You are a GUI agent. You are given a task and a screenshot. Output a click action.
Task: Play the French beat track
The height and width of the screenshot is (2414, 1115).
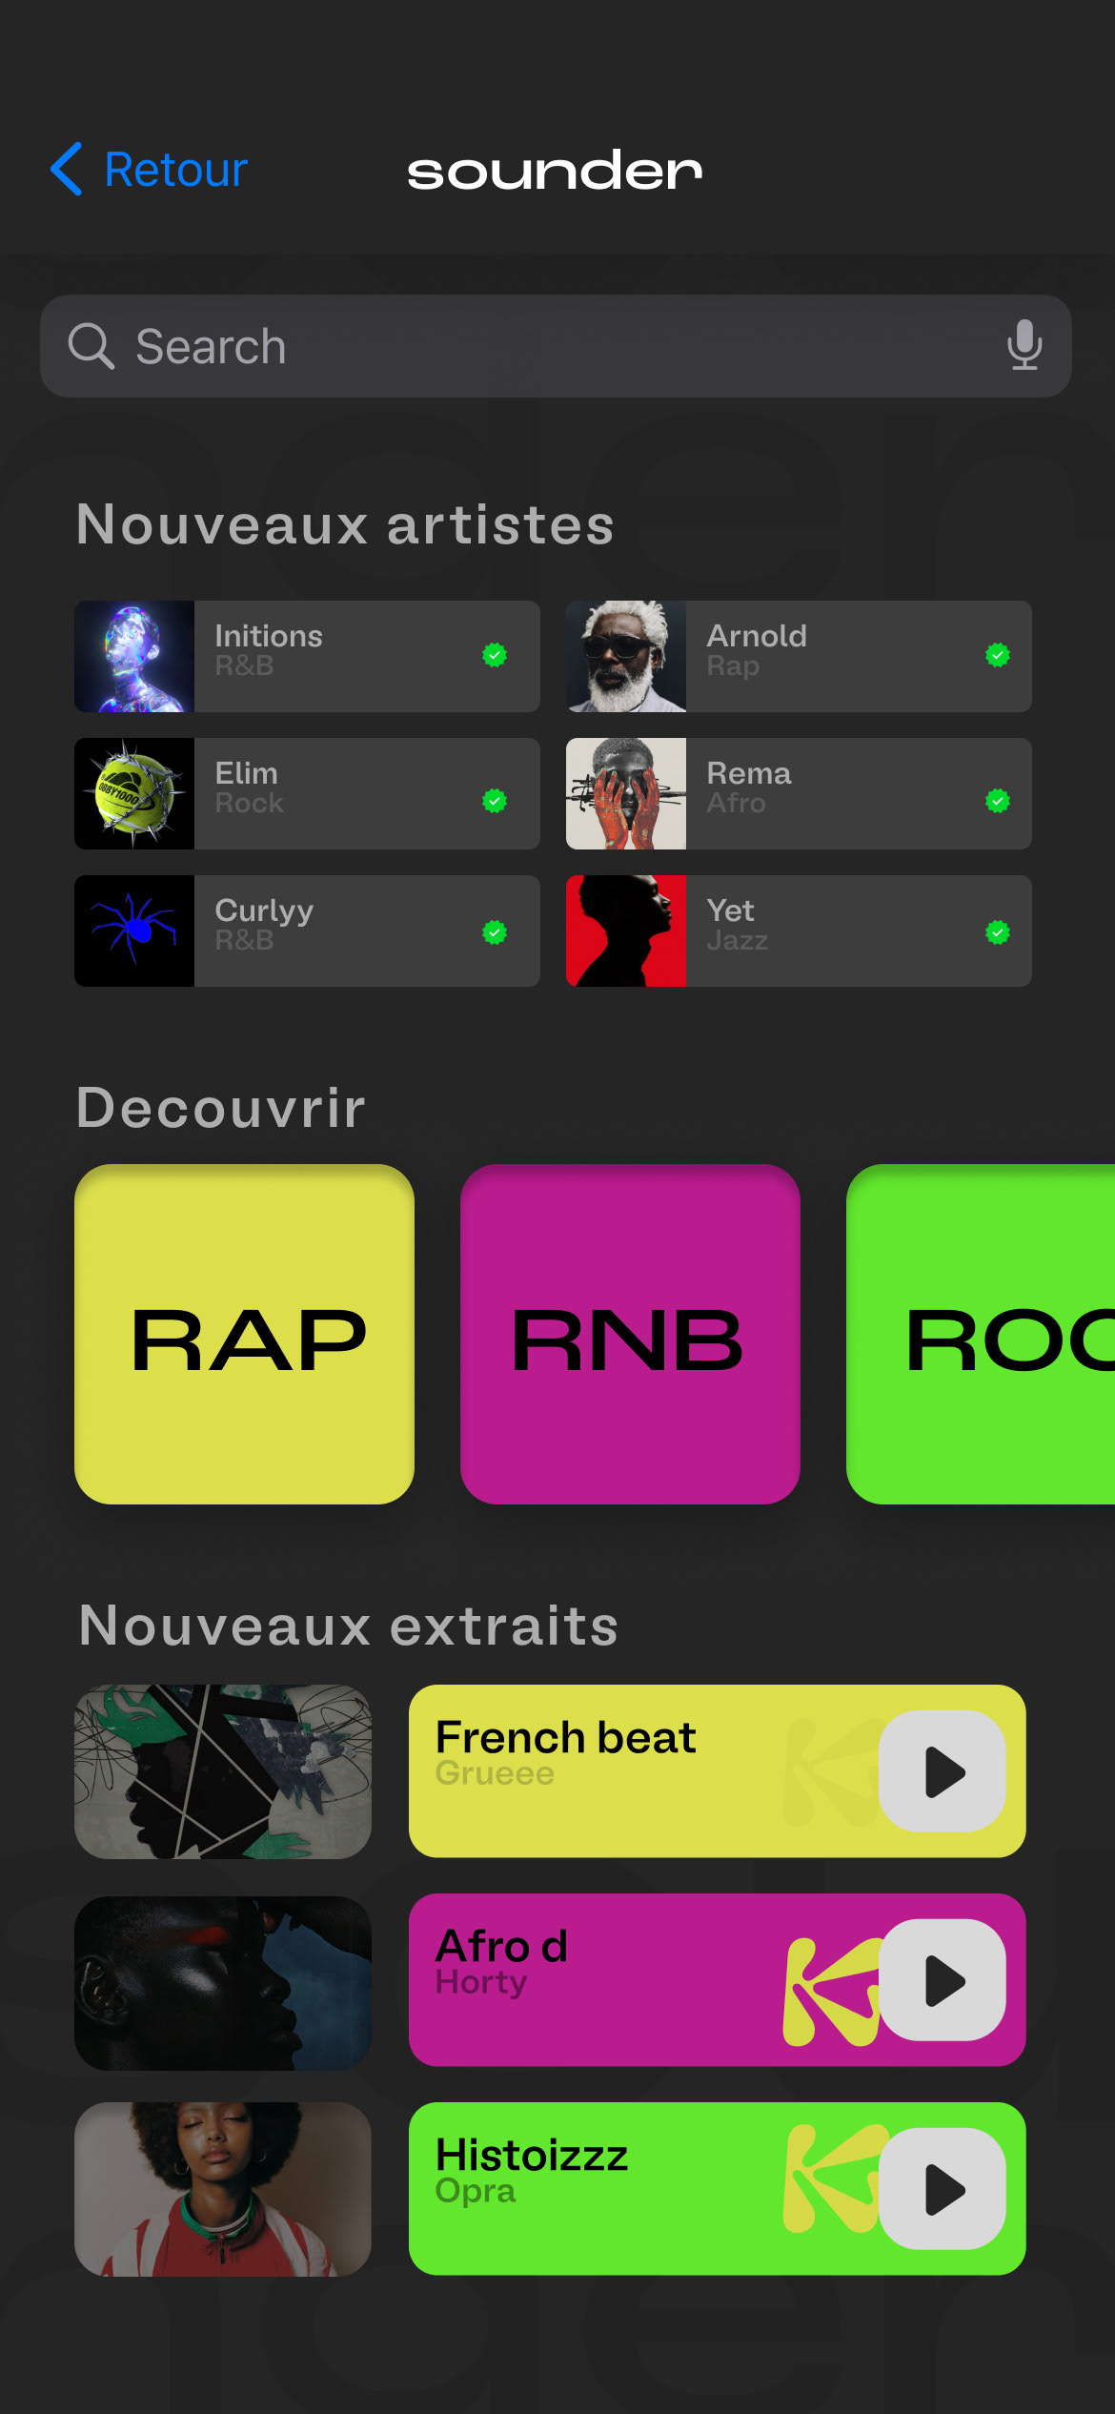coord(942,1771)
